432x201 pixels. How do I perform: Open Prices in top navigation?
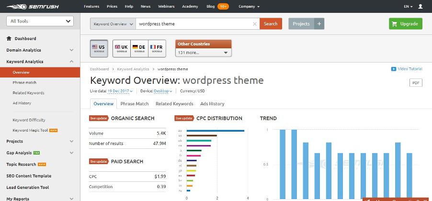click(112, 6)
